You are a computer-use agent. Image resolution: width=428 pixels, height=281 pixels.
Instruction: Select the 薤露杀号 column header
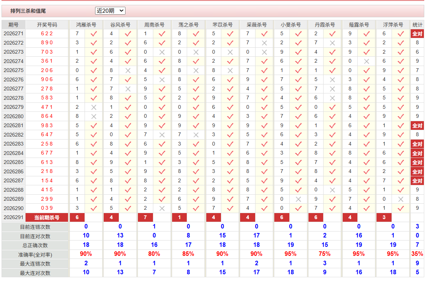point(359,25)
